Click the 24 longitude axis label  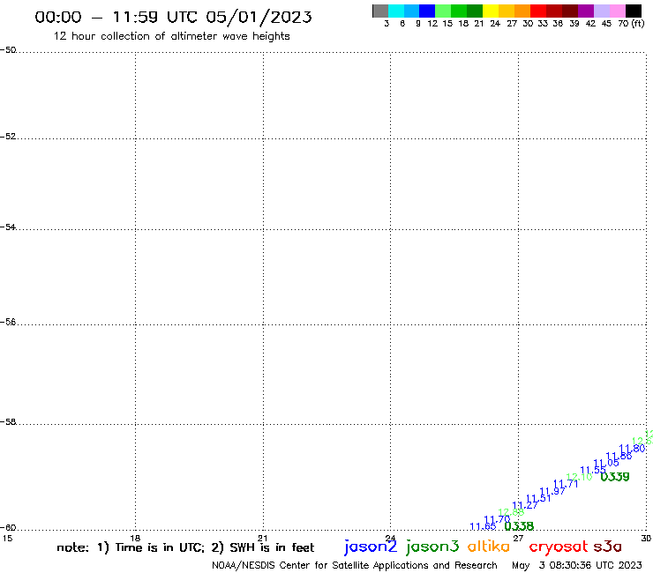[x=390, y=538]
